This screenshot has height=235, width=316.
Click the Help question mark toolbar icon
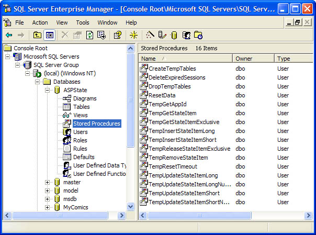118,35
